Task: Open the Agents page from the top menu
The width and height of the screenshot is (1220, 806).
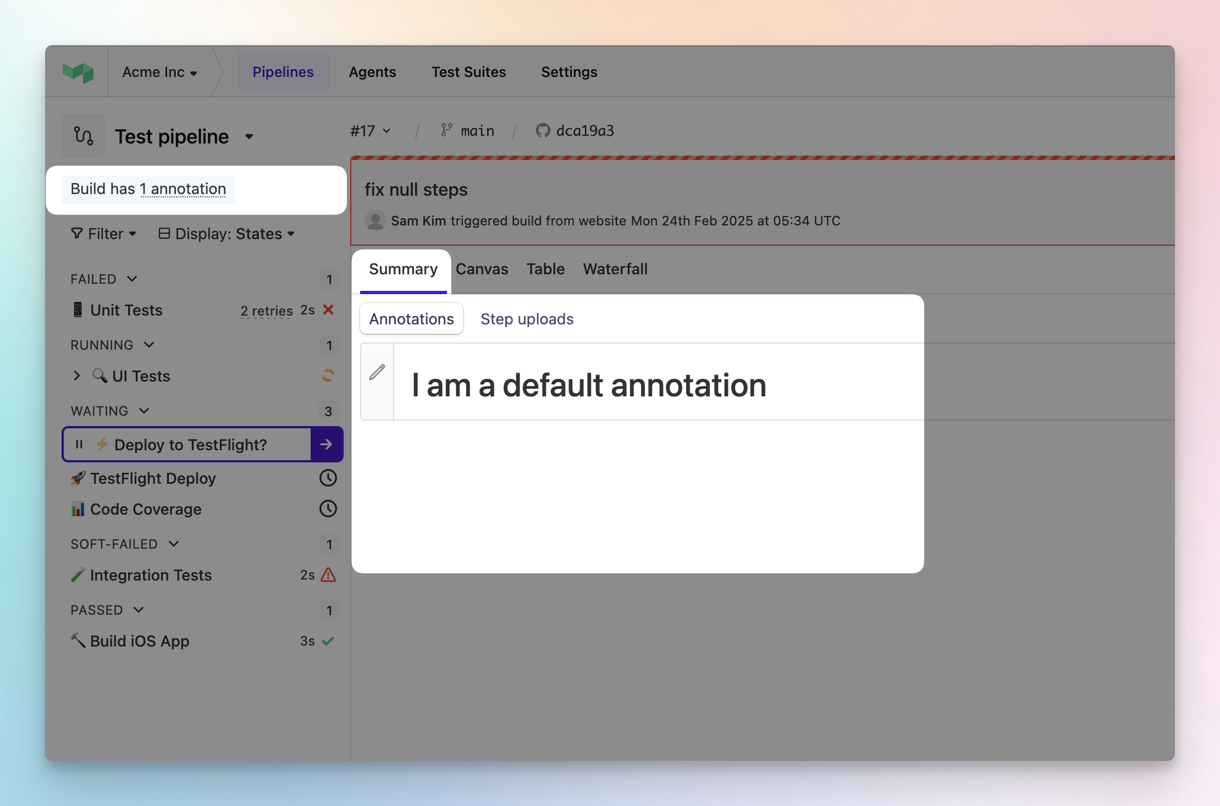Action: click(x=372, y=71)
